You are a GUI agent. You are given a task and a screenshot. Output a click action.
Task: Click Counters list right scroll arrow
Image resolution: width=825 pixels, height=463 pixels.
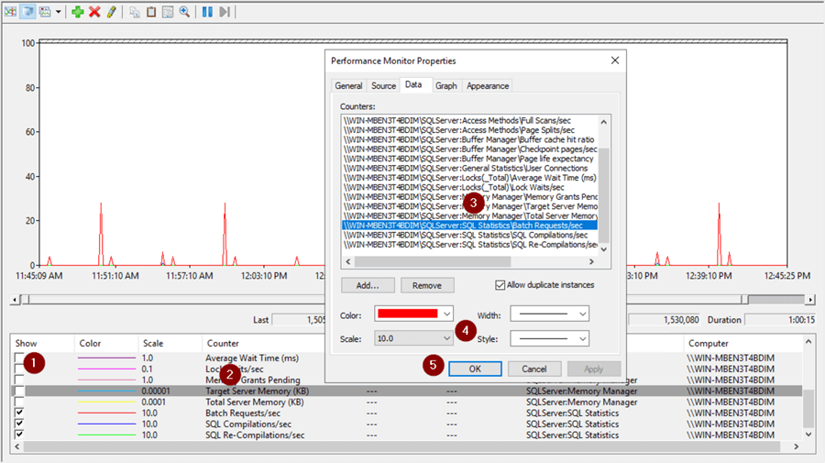591,261
